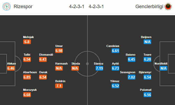Select Candeias's 6.61 rating badge
This screenshot has width=175, height=105.
pyautogui.click(x=115, y=51)
